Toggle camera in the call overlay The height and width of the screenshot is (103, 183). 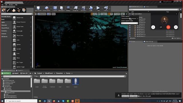tap(161, 27)
